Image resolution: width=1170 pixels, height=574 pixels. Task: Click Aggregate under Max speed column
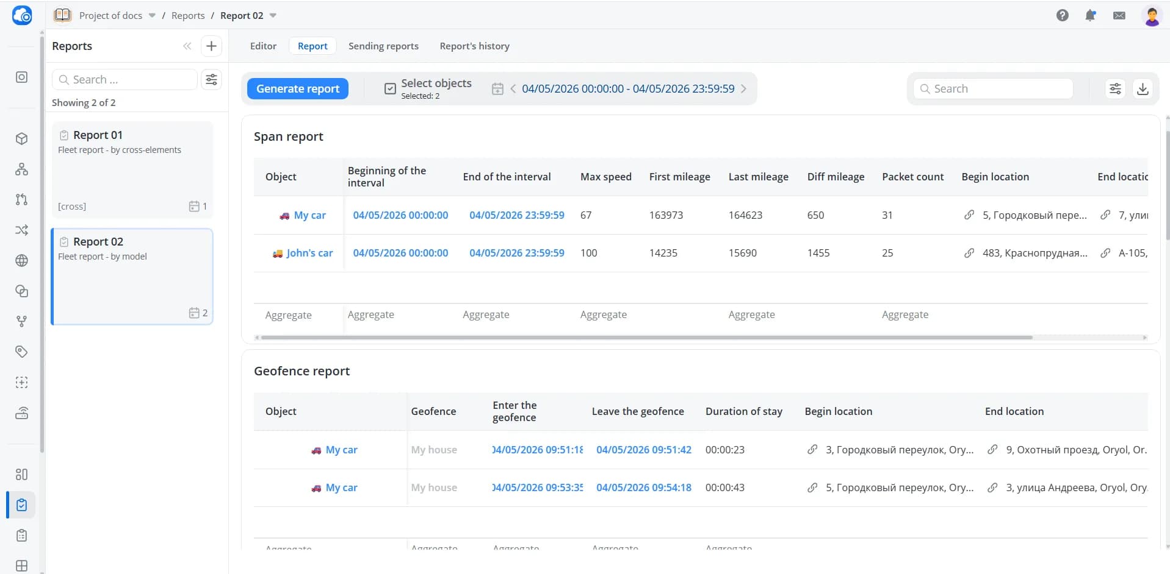coord(603,315)
